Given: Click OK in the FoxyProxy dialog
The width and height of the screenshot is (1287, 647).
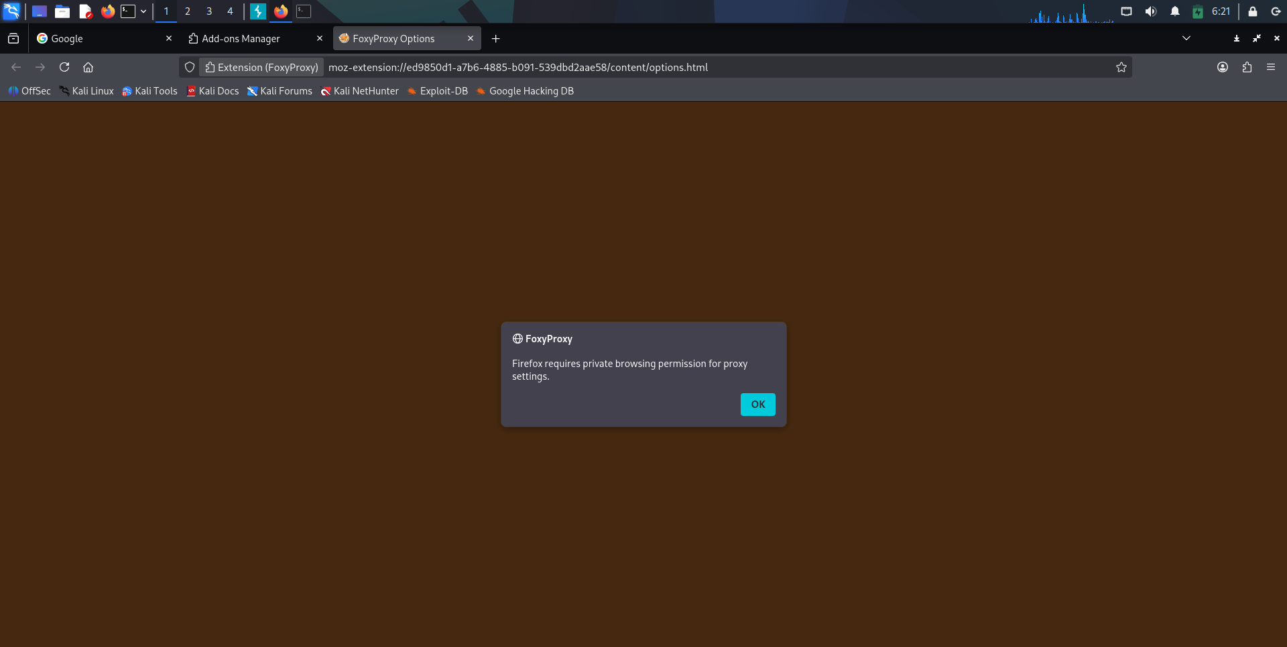Looking at the screenshot, I should click(x=757, y=405).
